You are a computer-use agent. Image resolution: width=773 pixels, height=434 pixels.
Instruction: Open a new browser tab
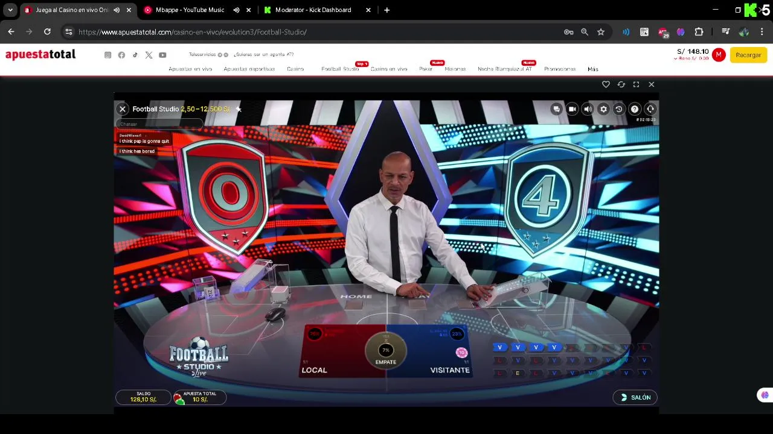point(386,10)
